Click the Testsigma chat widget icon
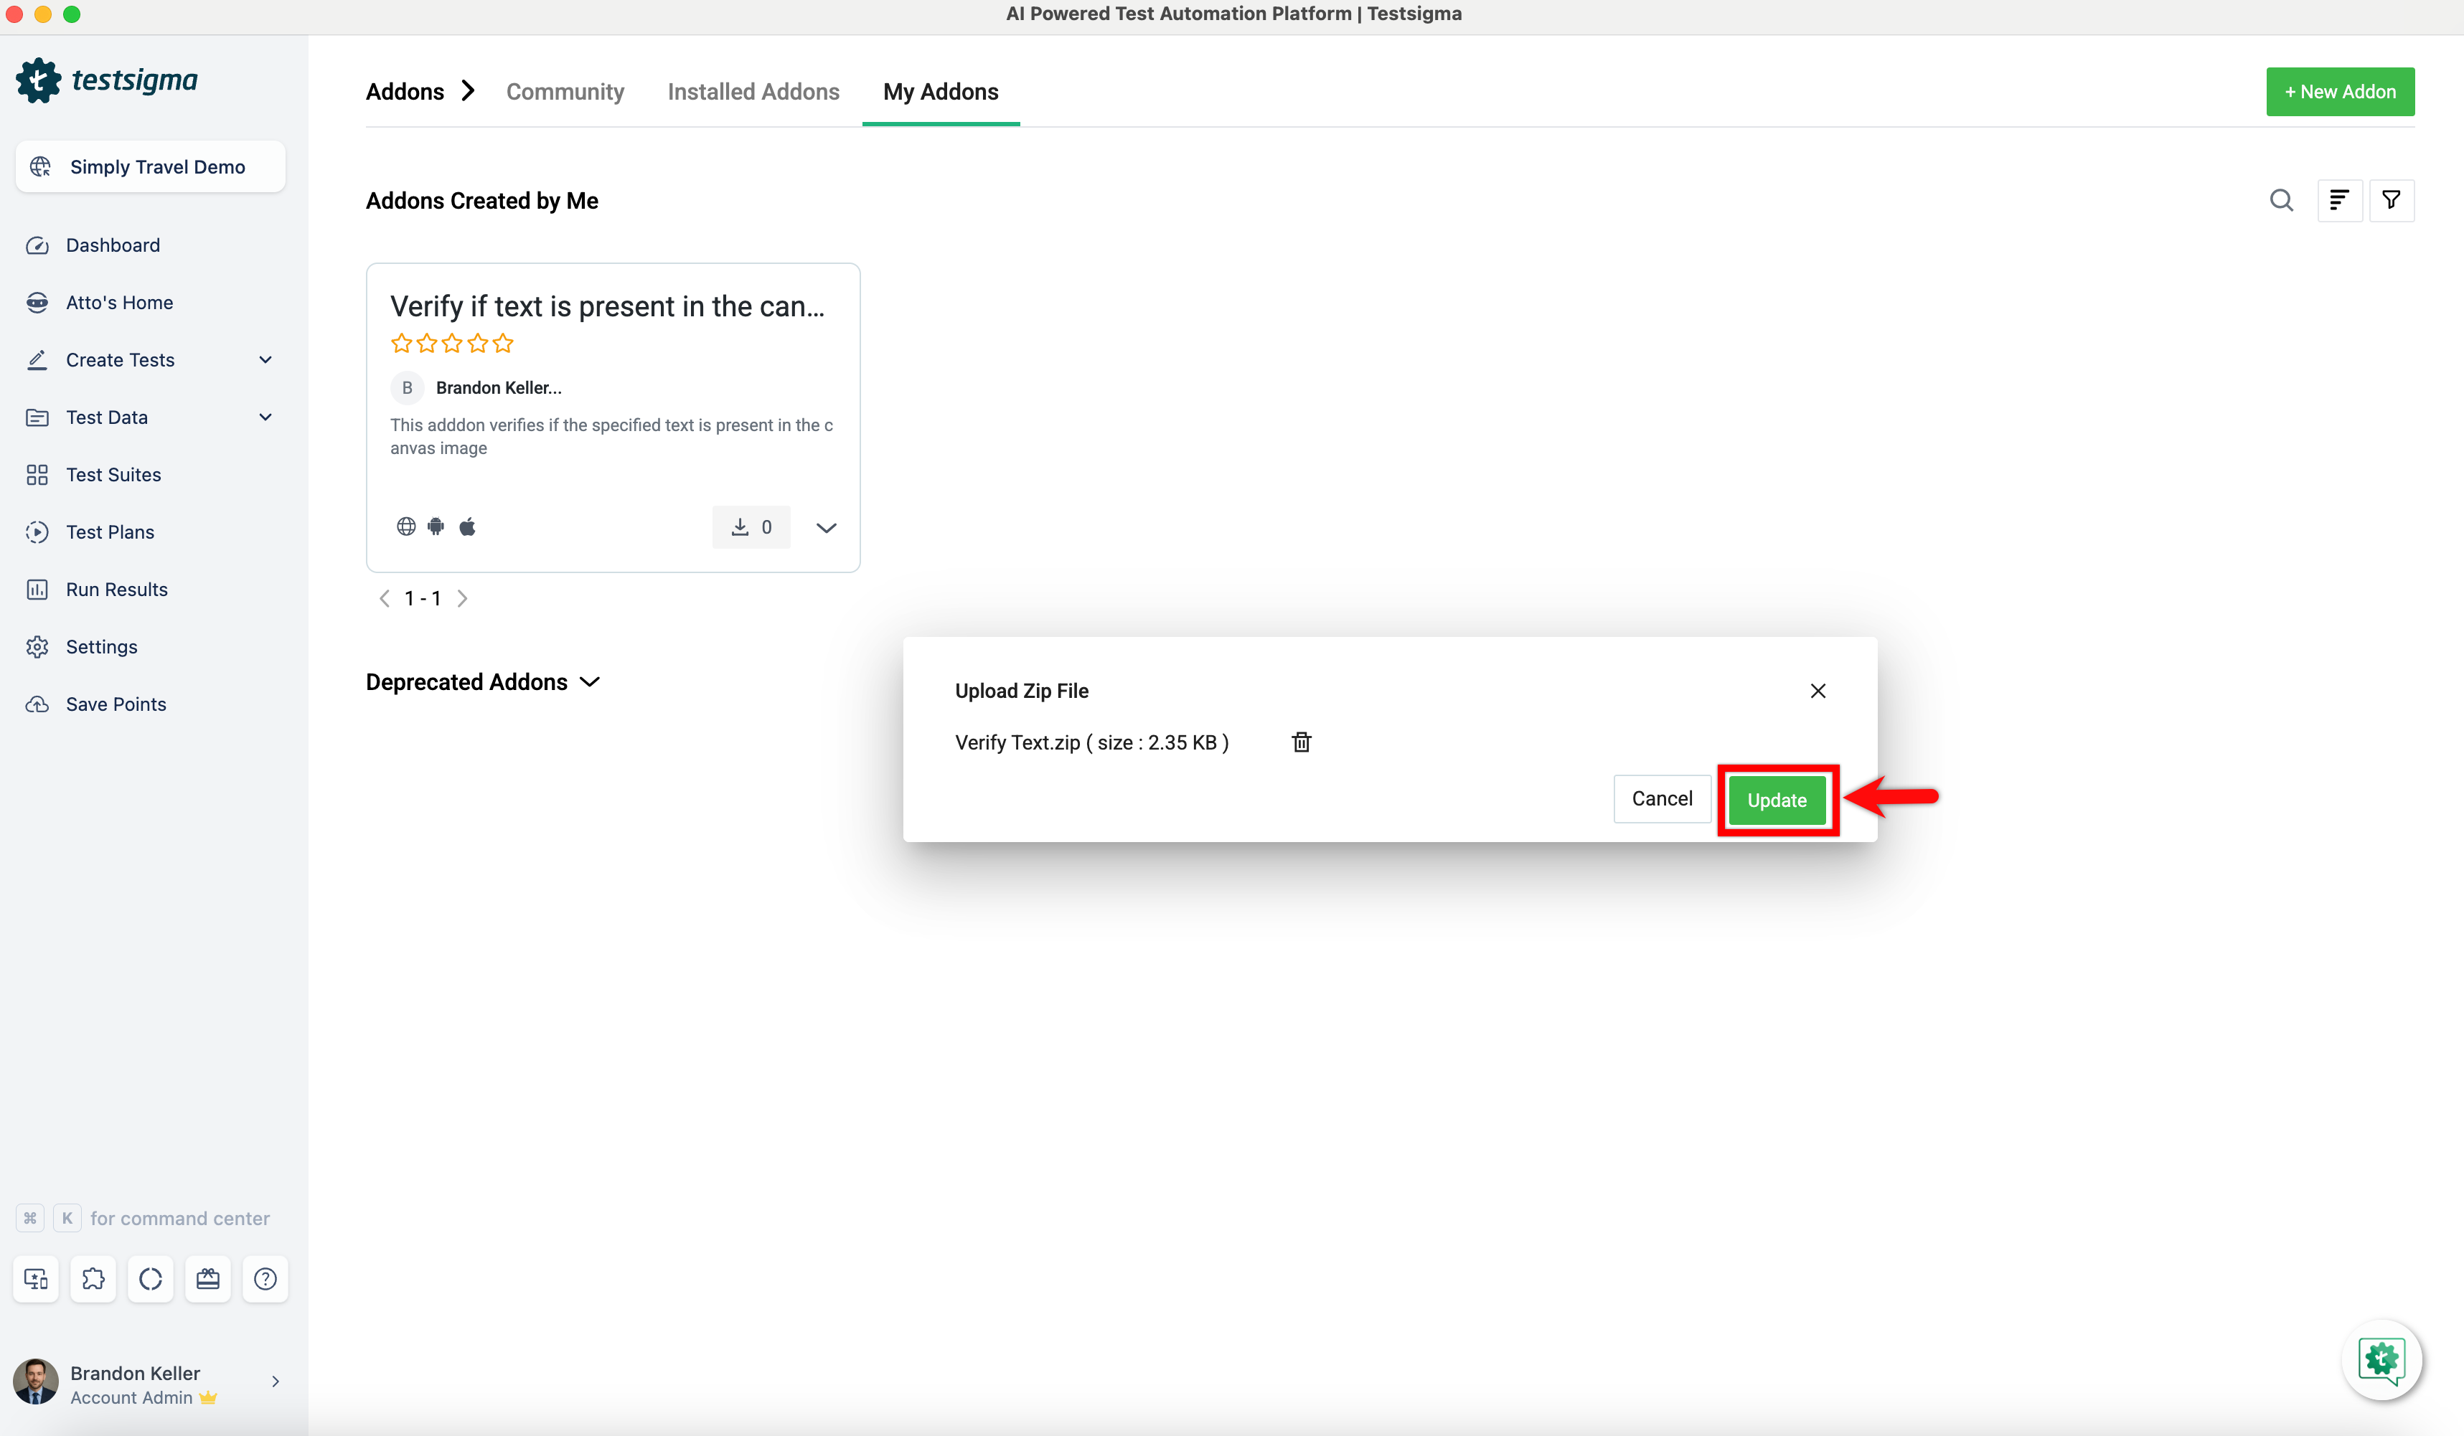Image resolution: width=2464 pixels, height=1436 pixels. click(2382, 1360)
